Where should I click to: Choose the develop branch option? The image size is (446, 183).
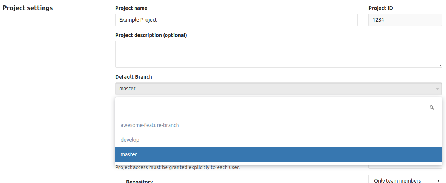[x=130, y=140]
